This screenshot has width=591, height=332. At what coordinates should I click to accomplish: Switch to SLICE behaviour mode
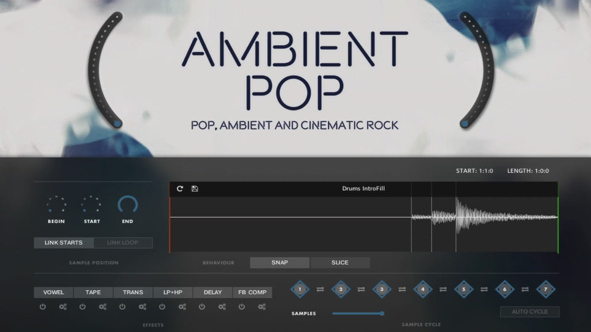click(340, 263)
